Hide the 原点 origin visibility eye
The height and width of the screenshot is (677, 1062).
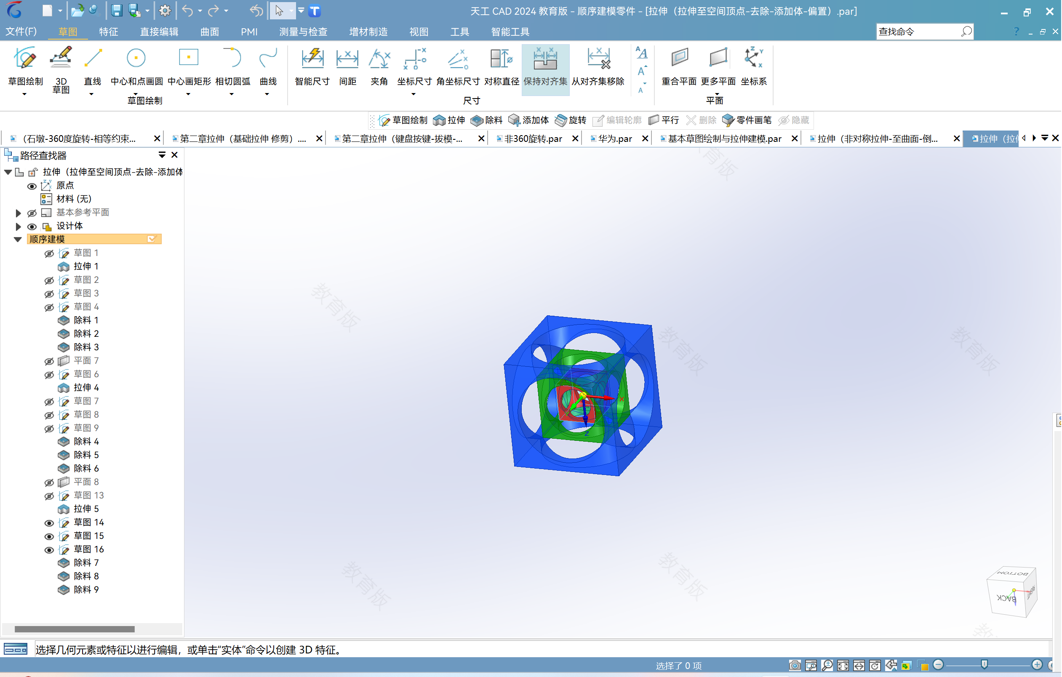[x=32, y=186]
